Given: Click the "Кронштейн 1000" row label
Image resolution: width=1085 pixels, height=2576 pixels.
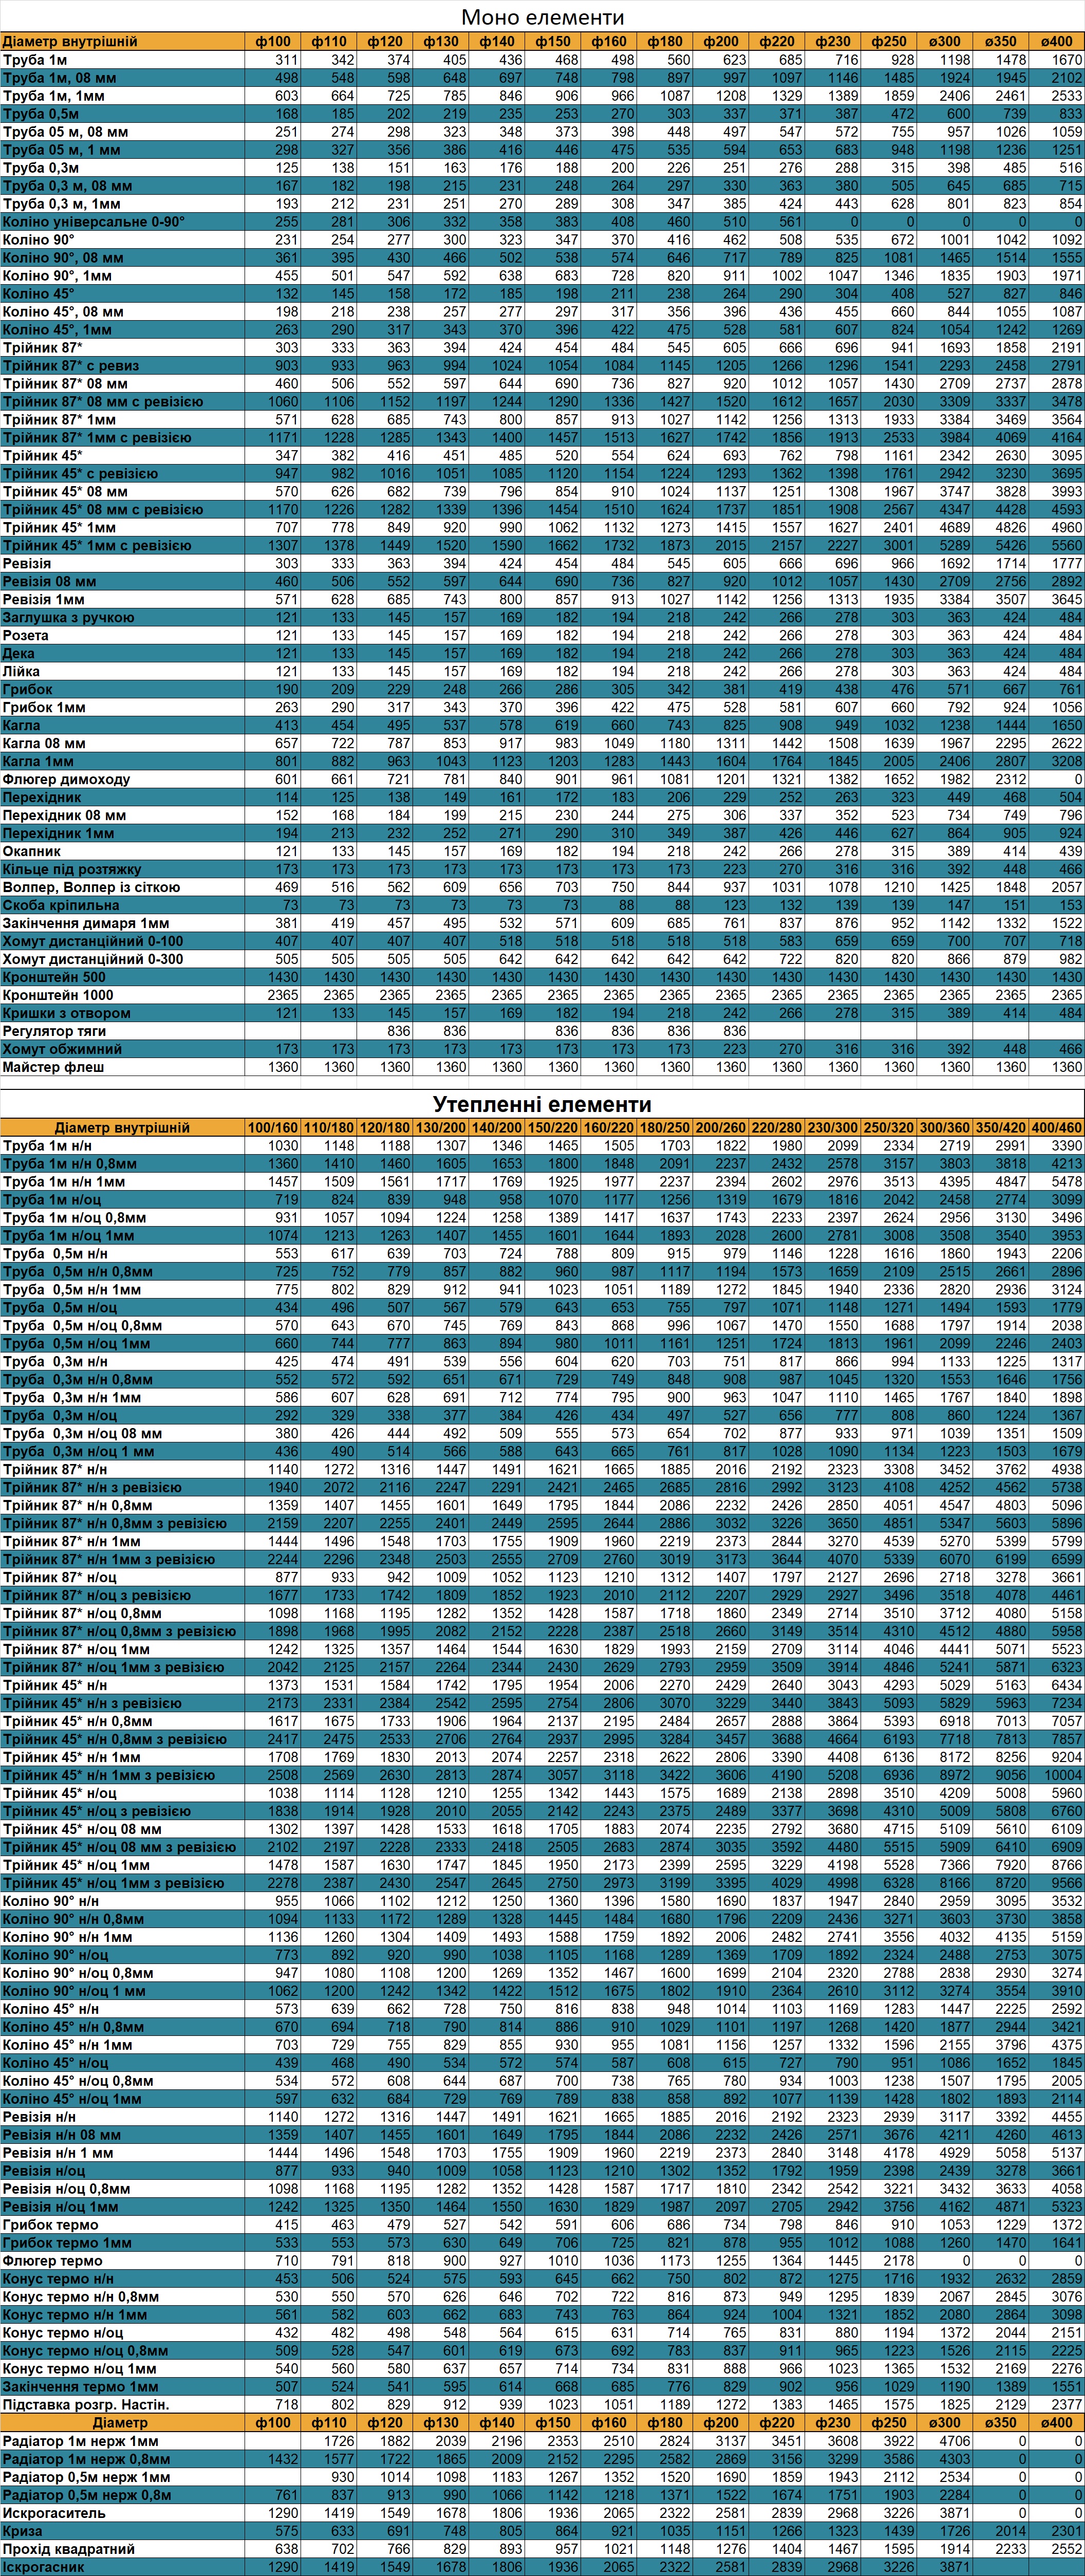Looking at the screenshot, I should pos(58,995).
